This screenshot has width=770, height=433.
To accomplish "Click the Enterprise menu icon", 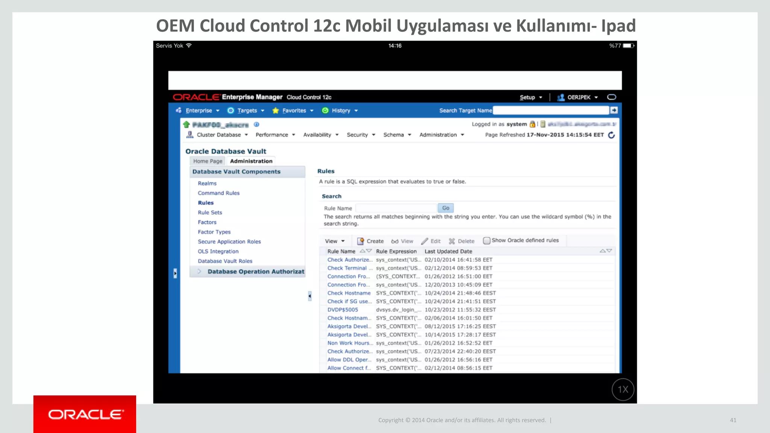I will (x=179, y=110).
